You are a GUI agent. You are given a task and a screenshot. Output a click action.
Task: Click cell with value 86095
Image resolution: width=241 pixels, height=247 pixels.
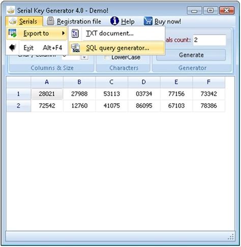144,106
